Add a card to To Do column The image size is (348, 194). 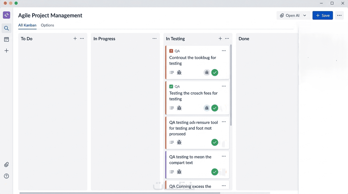tap(75, 38)
